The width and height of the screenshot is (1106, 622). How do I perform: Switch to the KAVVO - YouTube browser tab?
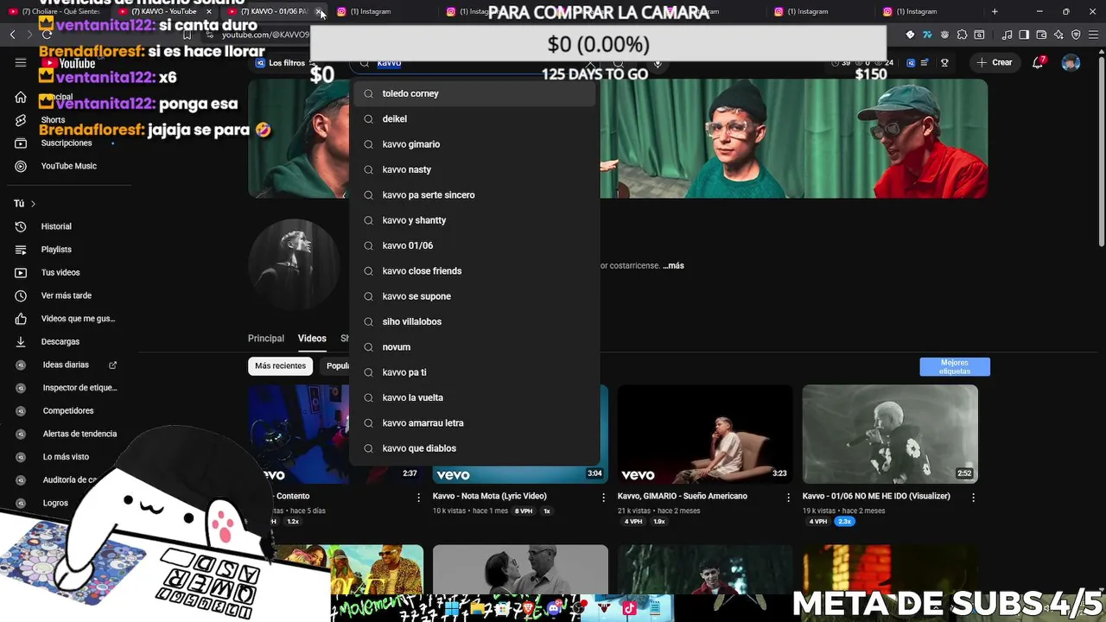(163, 11)
